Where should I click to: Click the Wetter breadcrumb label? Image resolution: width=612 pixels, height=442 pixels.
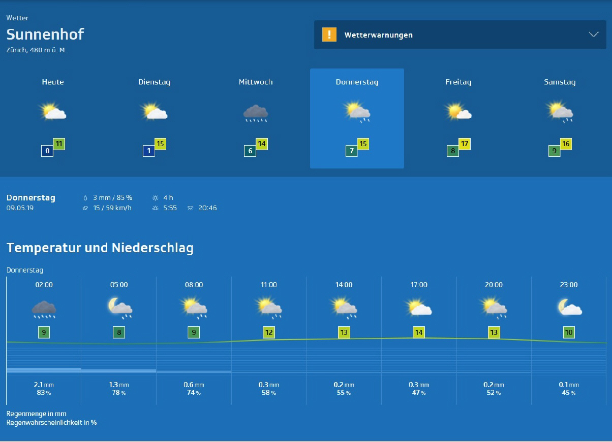17,18
